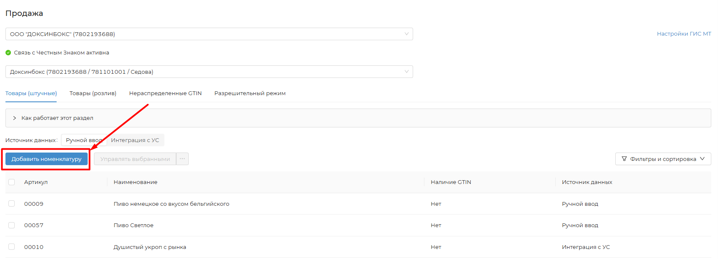Viewport: 718px width, 259px height.
Task: Select Ручной ввод data source
Action: [83, 140]
